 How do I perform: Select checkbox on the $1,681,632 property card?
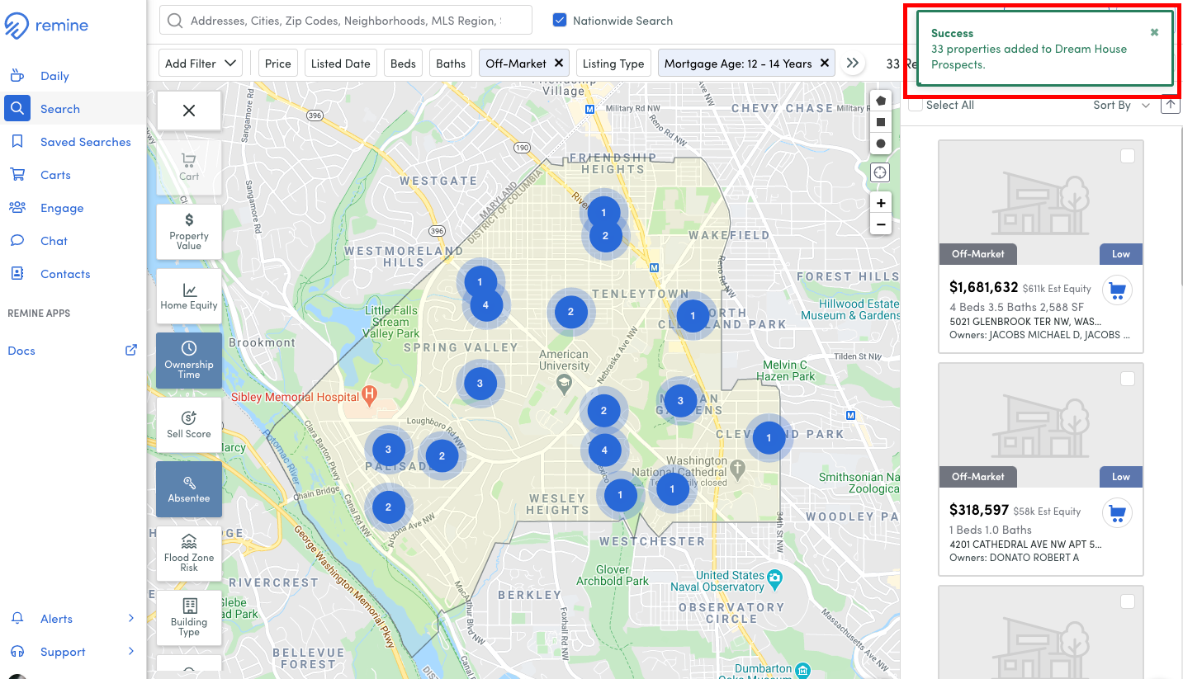[1128, 156]
